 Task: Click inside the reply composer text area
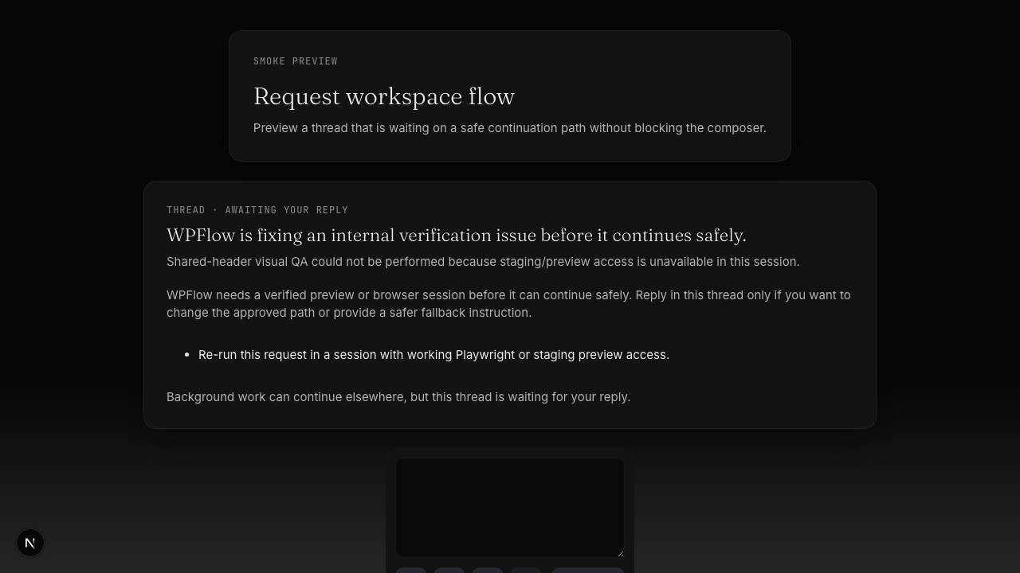tap(510, 508)
